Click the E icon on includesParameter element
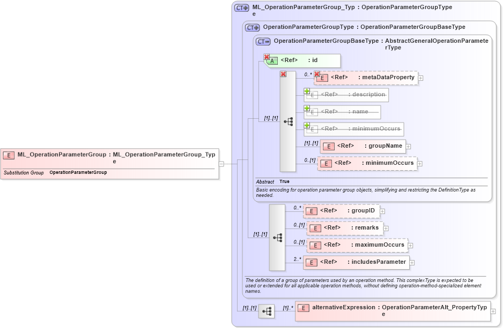 (310, 262)
